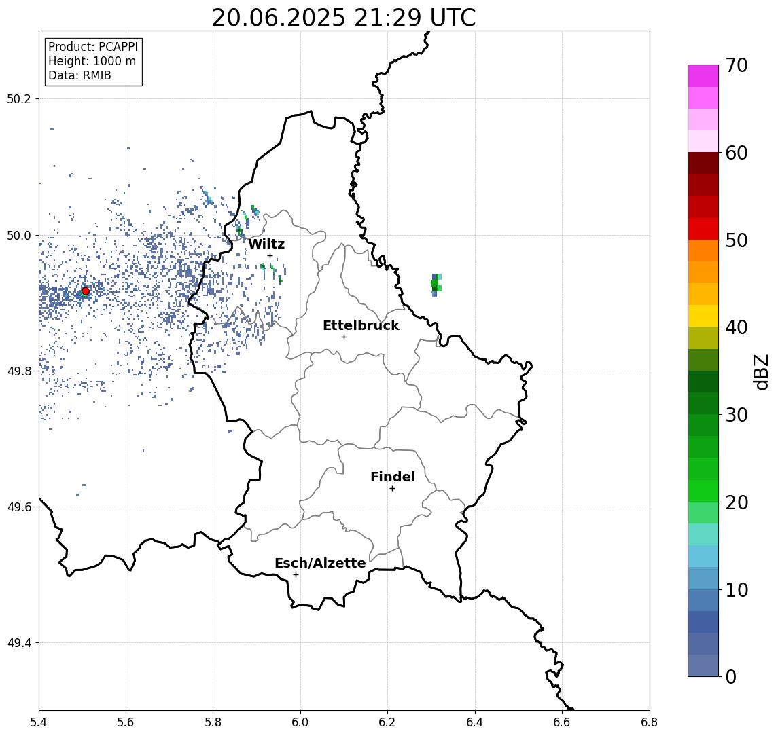
Task: Click the title '20.06.2025 21:29 UTC'
Action: [x=343, y=18]
